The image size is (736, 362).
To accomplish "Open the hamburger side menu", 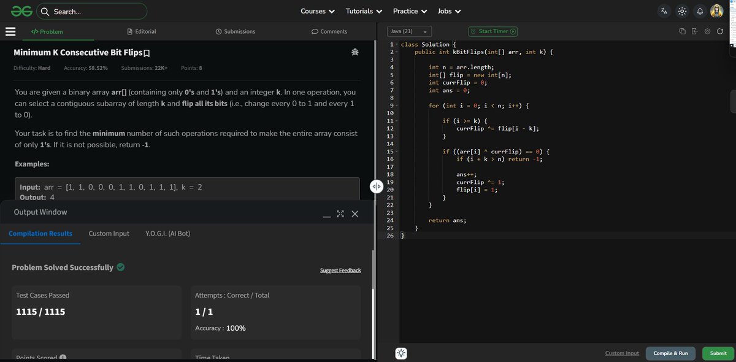I will pyautogui.click(x=10, y=31).
